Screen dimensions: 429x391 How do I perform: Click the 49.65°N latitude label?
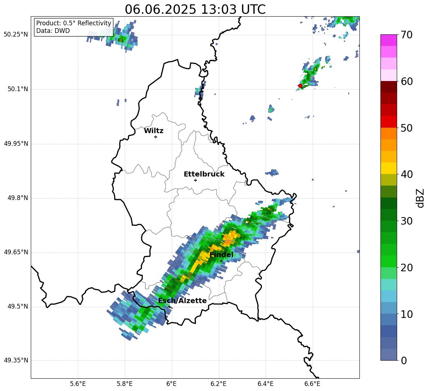16,252
